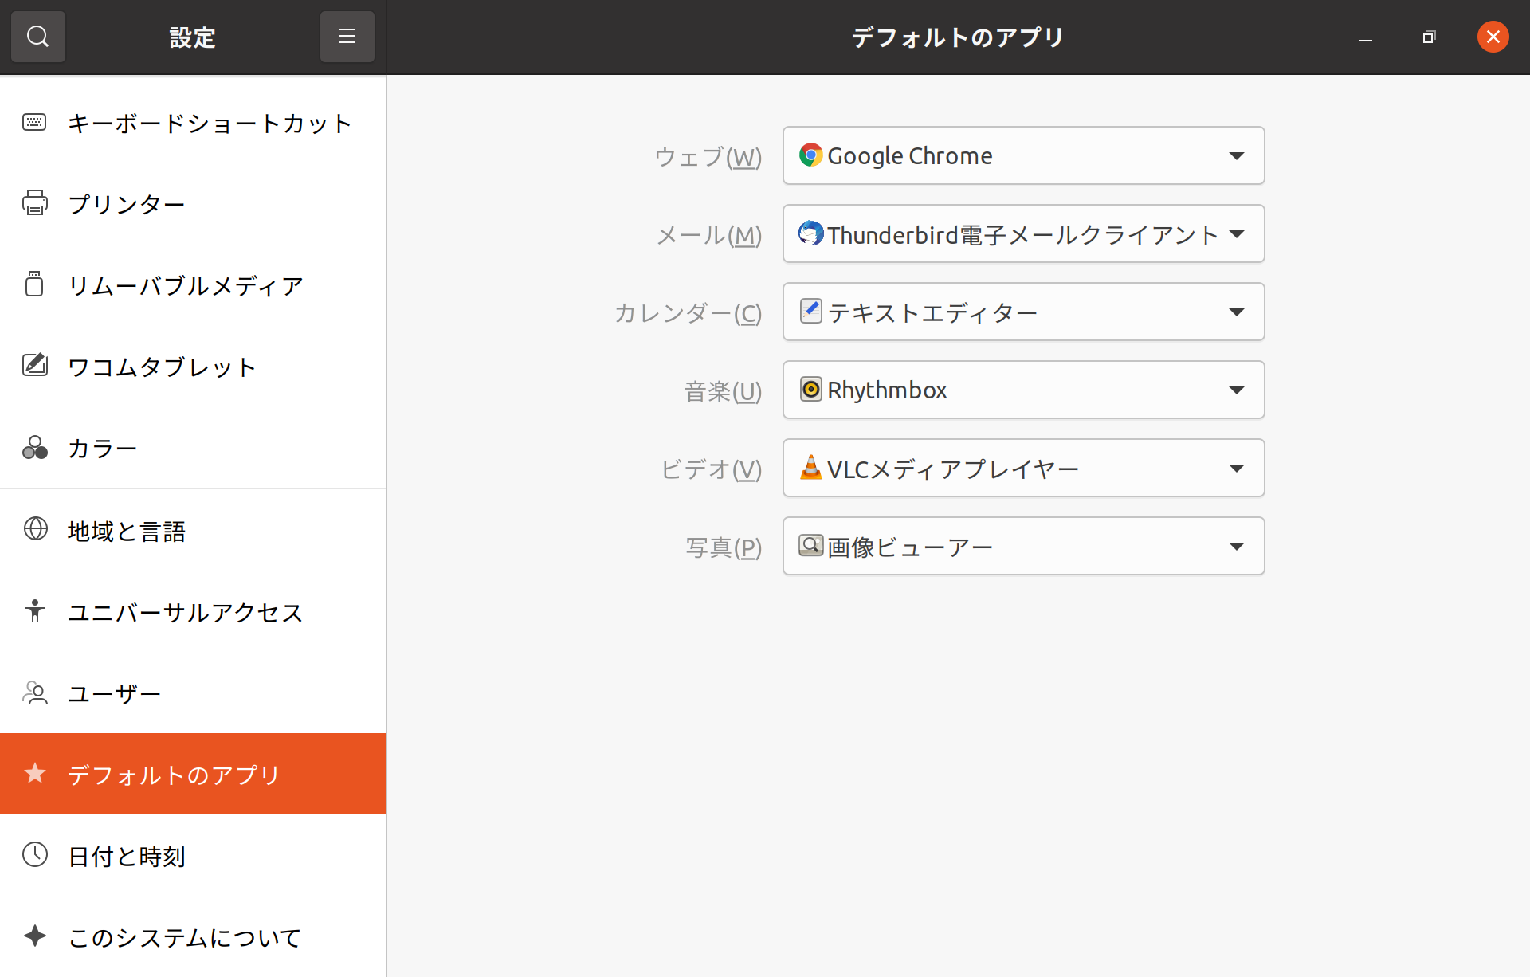The height and width of the screenshot is (977, 1530).
Task: Switch to the 地域と言語 panel
Action: [193, 531]
